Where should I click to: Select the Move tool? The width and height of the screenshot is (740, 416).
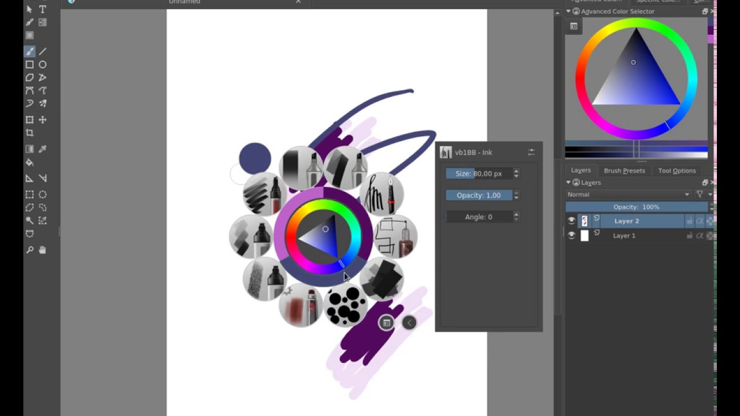pos(43,120)
